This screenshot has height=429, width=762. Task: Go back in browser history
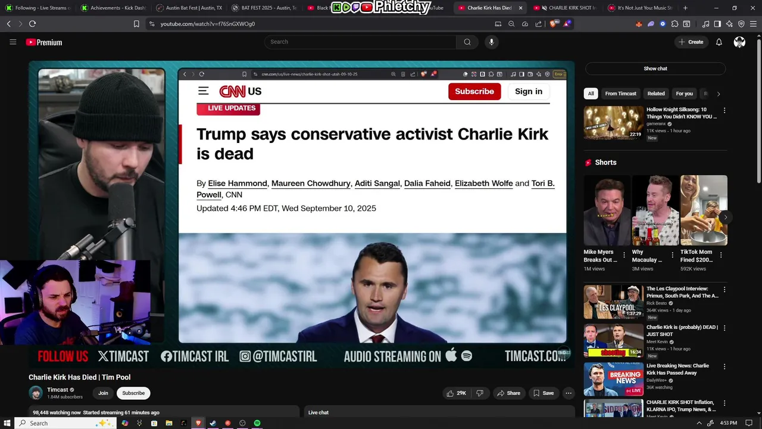tap(8, 24)
